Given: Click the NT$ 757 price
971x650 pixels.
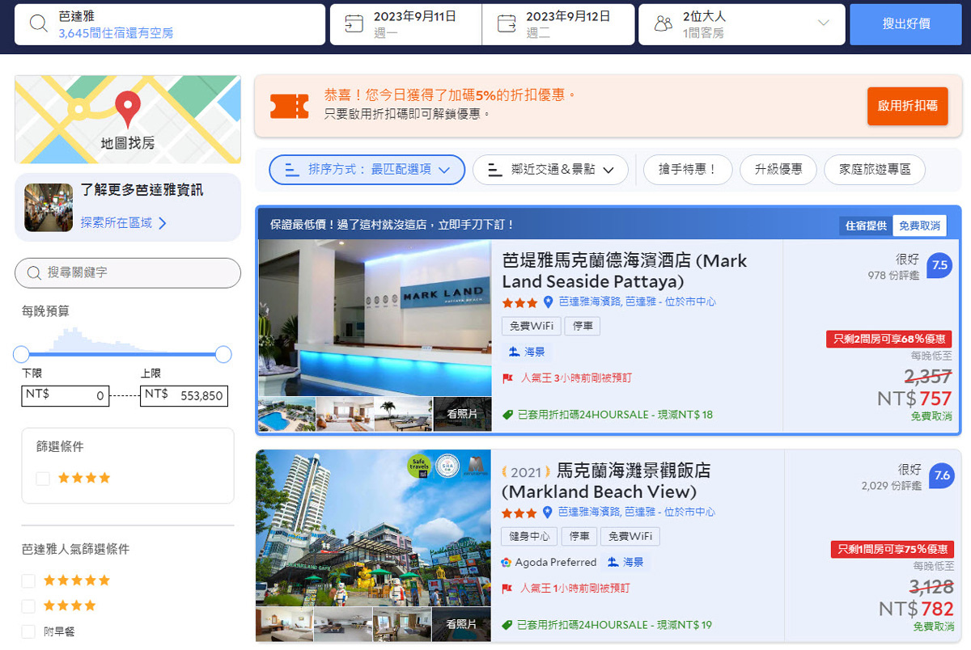Looking at the screenshot, I should click(x=914, y=399).
